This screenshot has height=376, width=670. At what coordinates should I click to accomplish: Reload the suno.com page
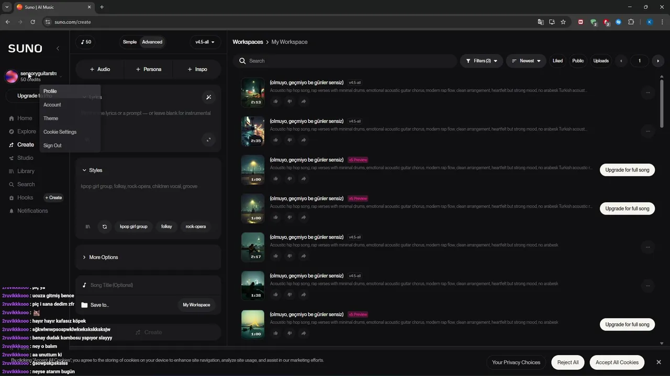click(x=32, y=22)
